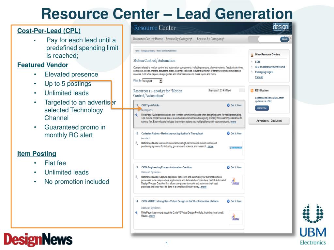Click the Subscribe button
334x250 pixels.
(x=262, y=108)
